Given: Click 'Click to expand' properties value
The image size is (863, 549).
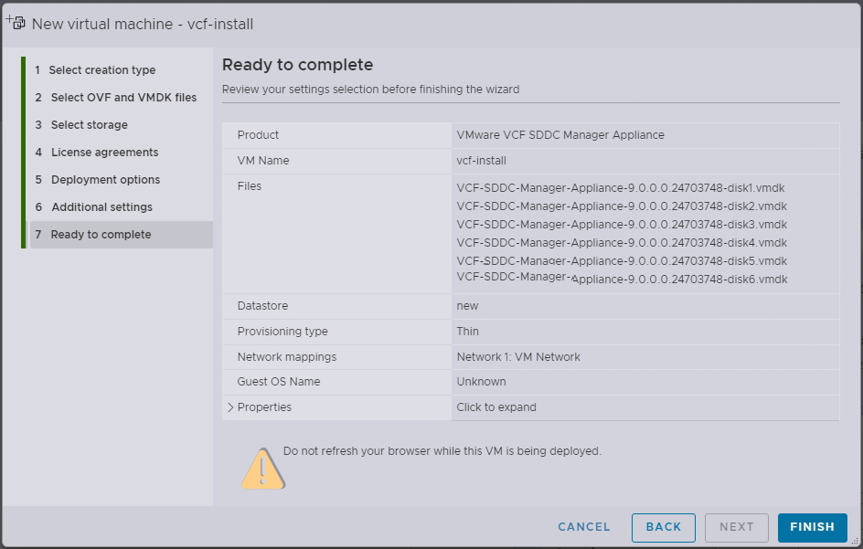Looking at the screenshot, I should pyautogui.click(x=496, y=407).
